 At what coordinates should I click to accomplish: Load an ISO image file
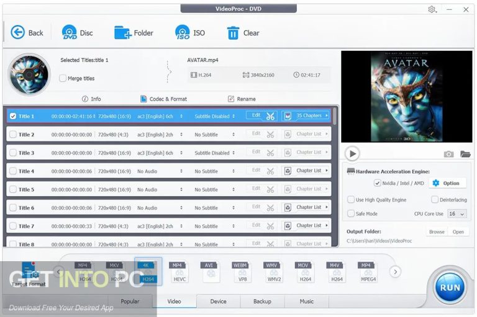tap(190, 32)
